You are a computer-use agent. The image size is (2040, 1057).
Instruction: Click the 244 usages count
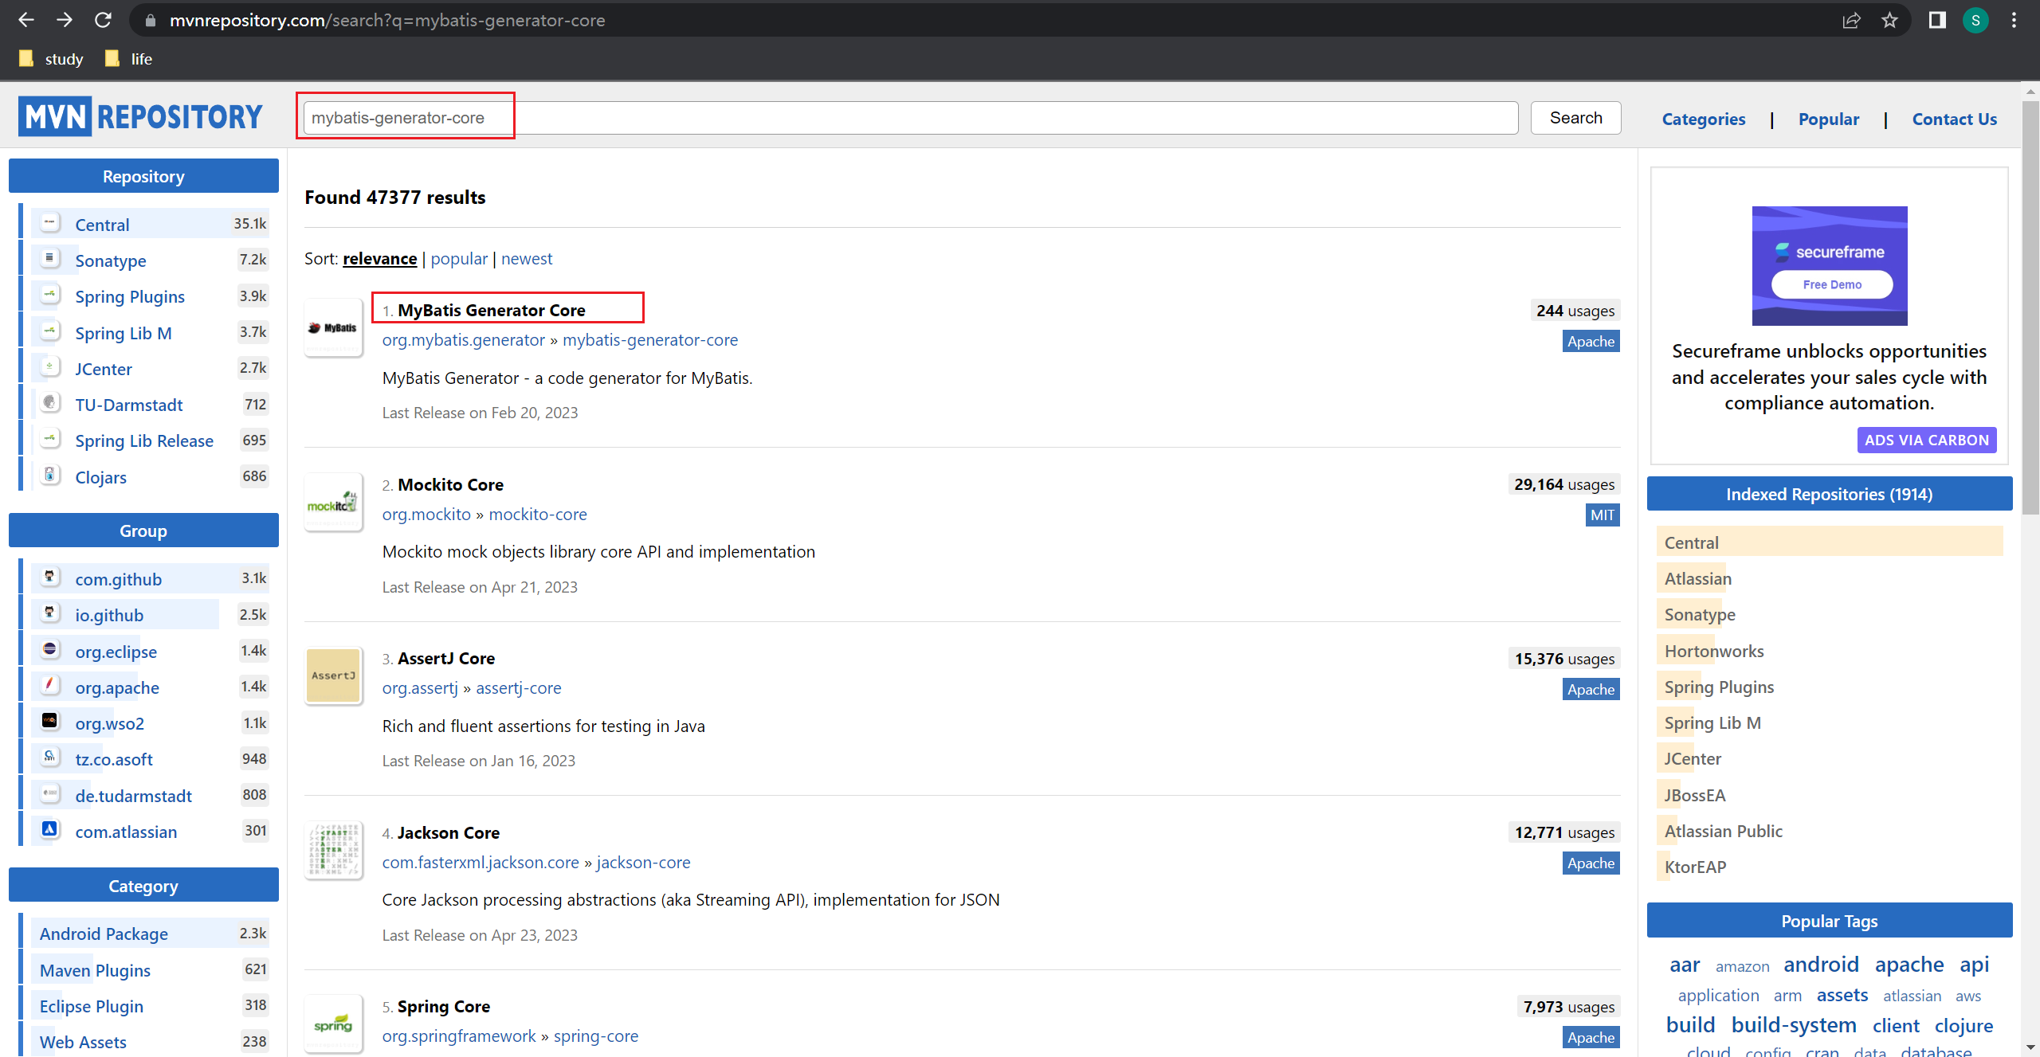(1575, 311)
